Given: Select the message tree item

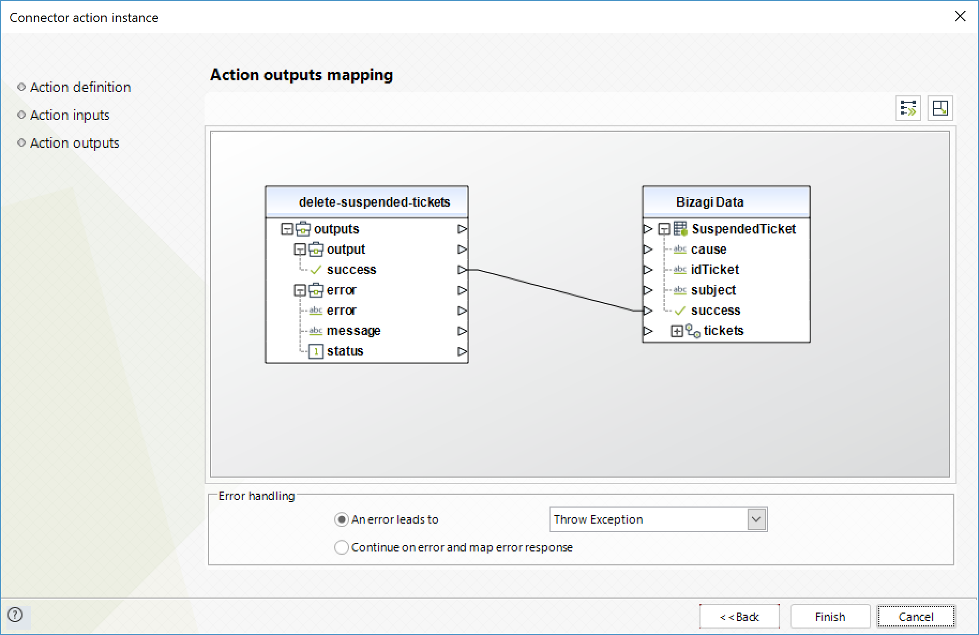Looking at the screenshot, I should (353, 331).
